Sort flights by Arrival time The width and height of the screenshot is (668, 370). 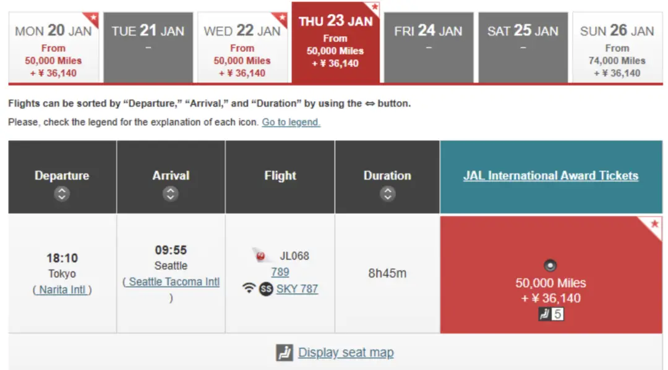[x=171, y=194]
